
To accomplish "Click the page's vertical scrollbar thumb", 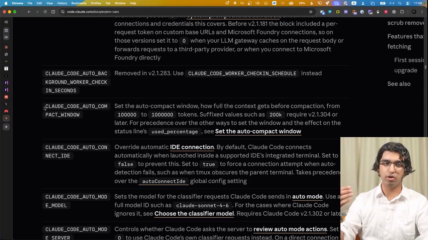I will click(426, 67).
